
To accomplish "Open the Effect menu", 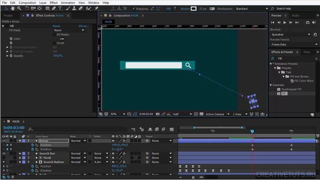I will (x=53, y=2).
